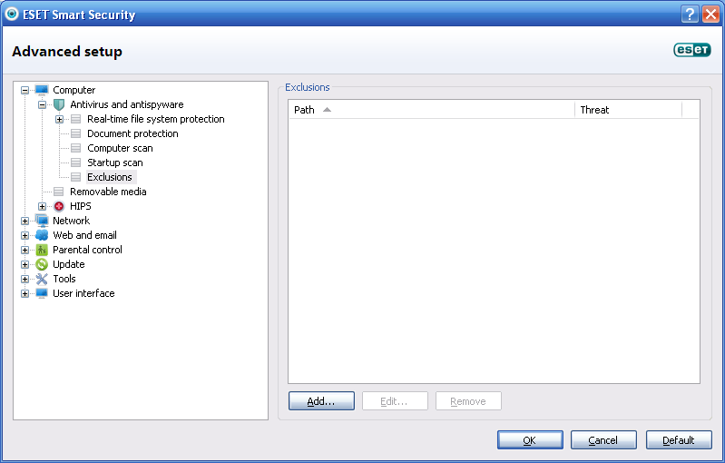
Task: Click the Computer monitor icon in tree
Action: click(x=42, y=90)
